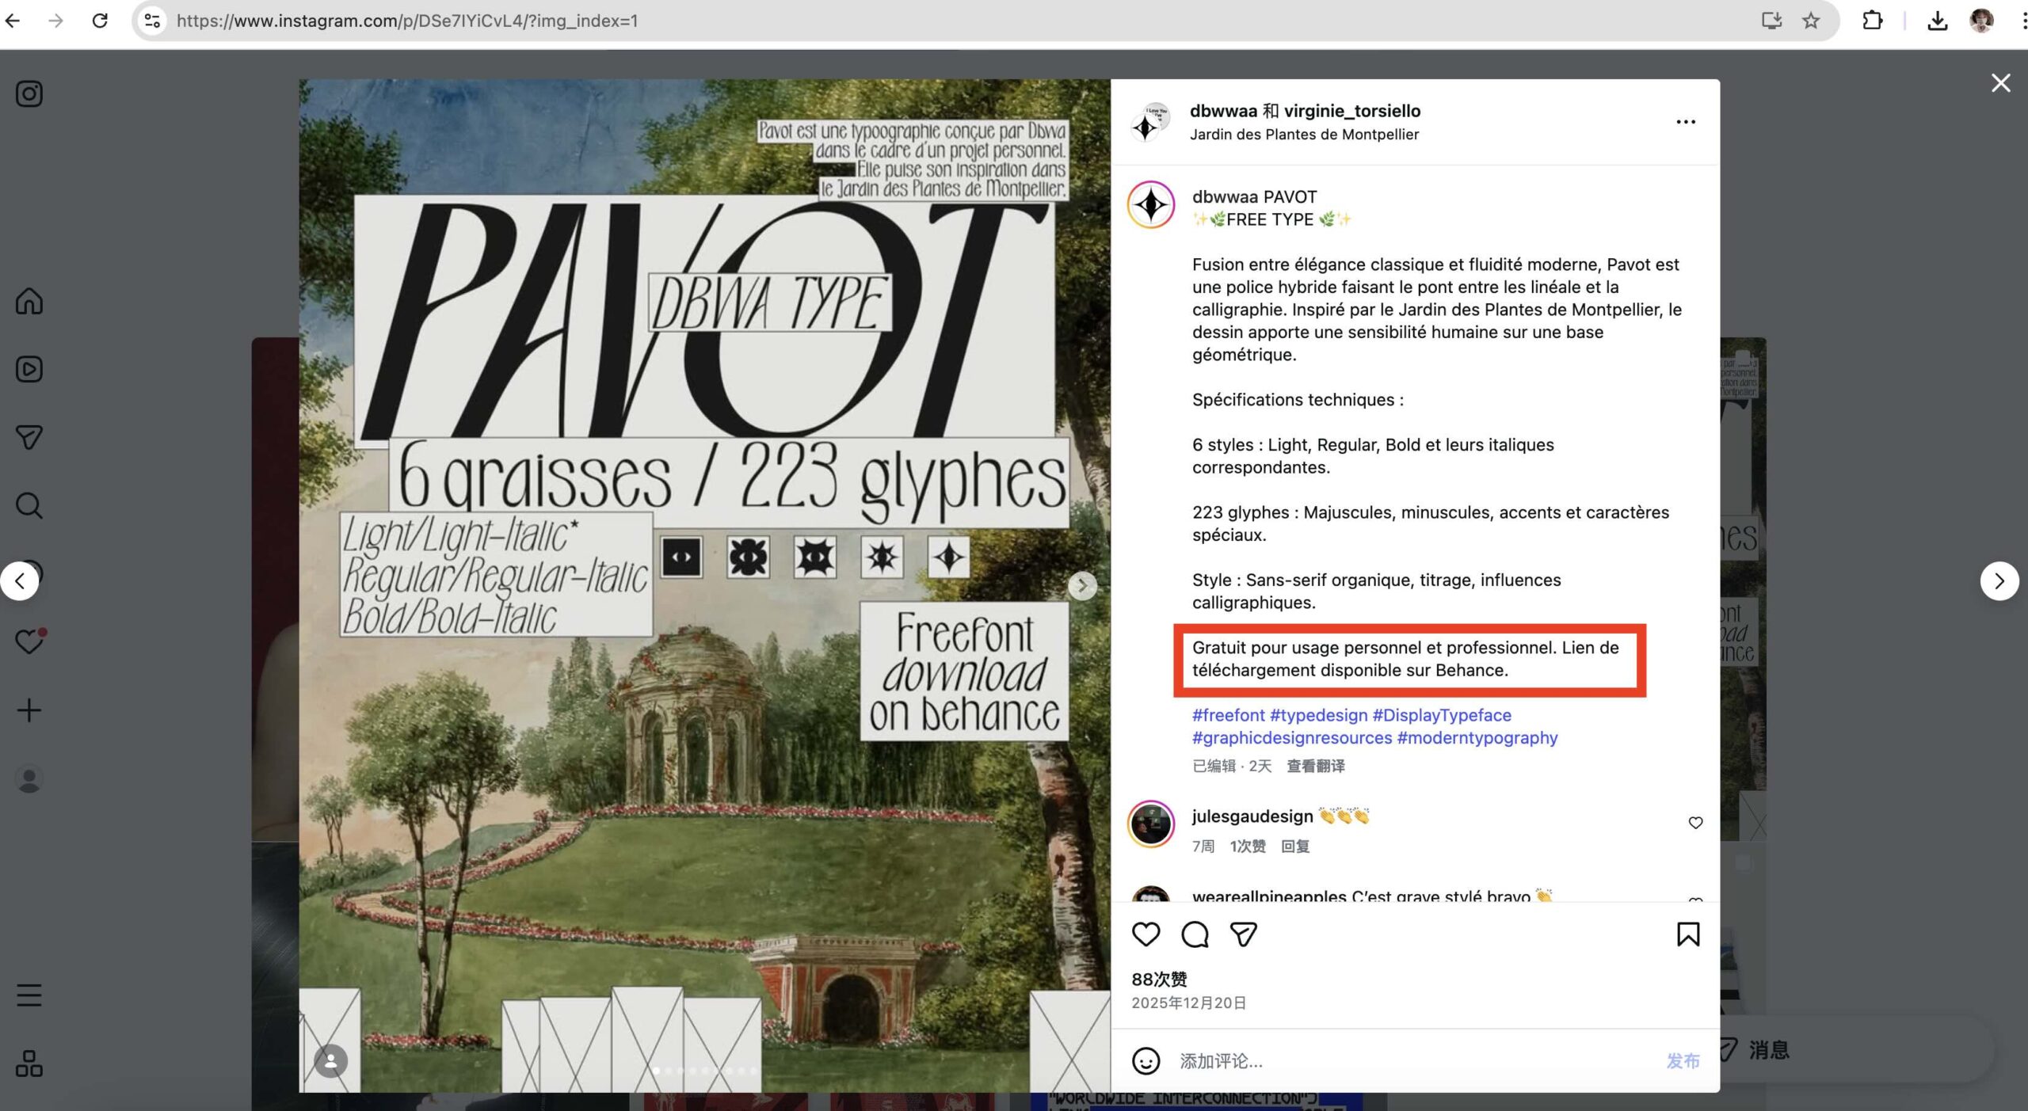The height and width of the screenshot is (1111, 2028).
Task: Go to the next post arrow
Action: point(1999,581)
